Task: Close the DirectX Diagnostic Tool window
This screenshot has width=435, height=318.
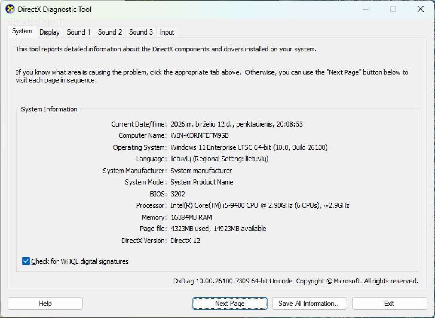Action: [x=420, y=9]
